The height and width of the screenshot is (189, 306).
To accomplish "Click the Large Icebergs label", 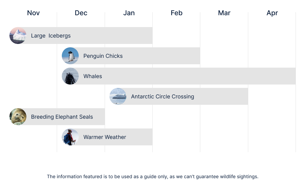I will [x=51, y=36].
